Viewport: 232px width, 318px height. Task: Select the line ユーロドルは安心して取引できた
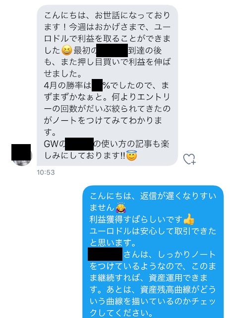coord(153,231)
